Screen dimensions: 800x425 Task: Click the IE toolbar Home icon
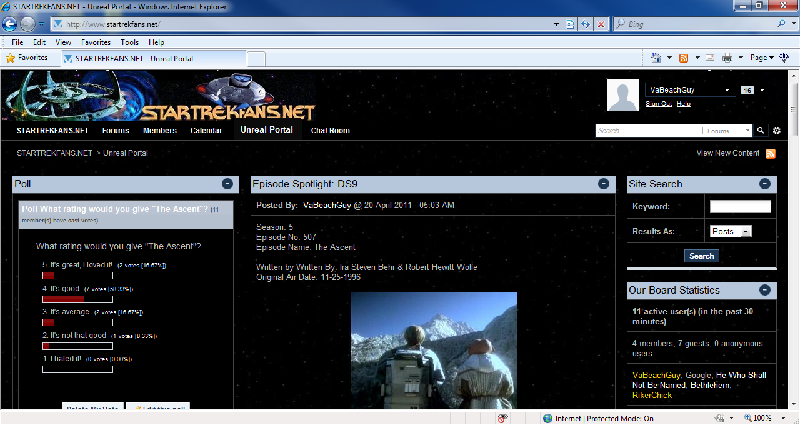(656, 57)
